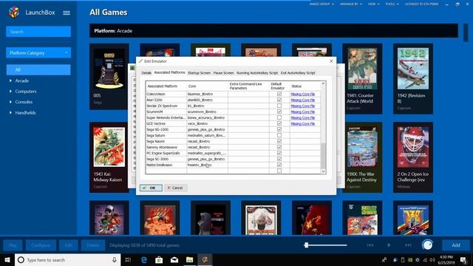Screen dimensions: 473x266
Task: Open Exit AutoHotkey Script tab
Action: pyautogui.click(x=298, y=73)
